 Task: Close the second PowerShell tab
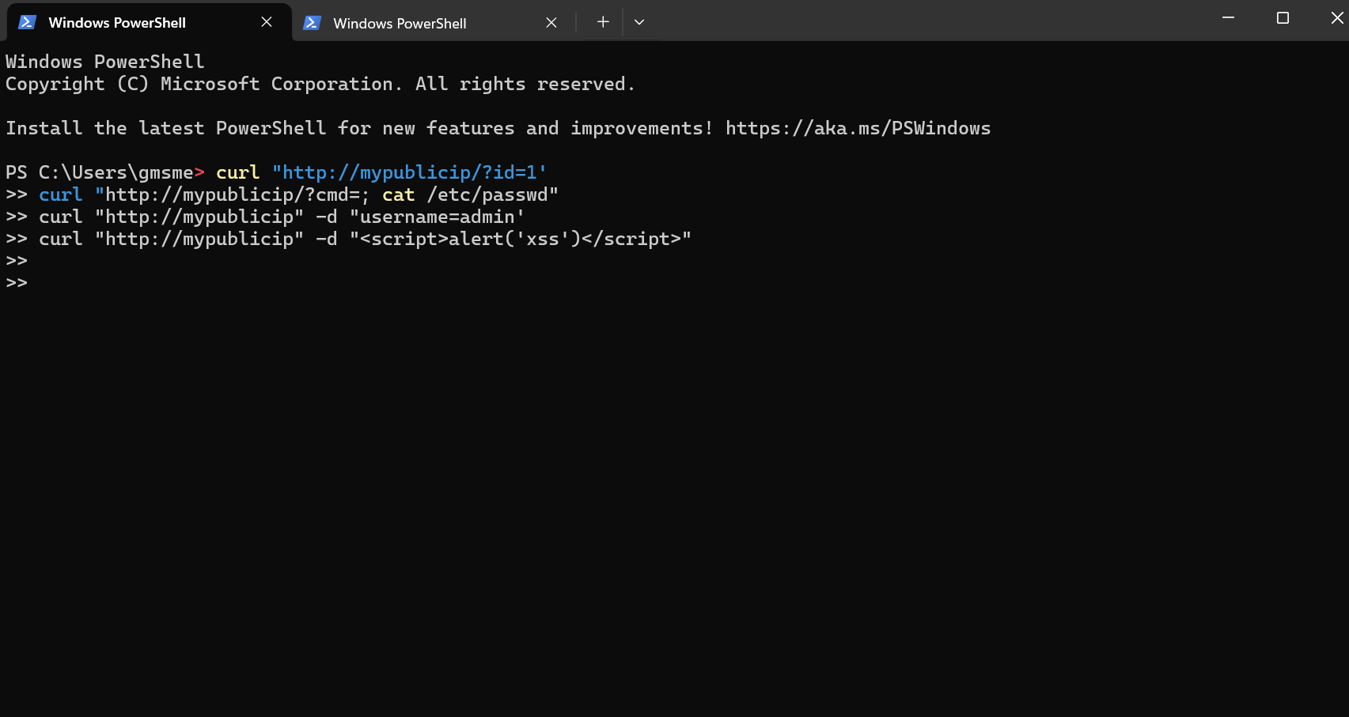551,23
